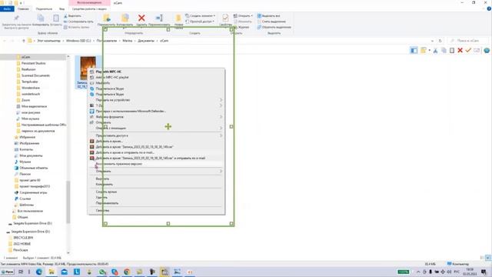Open the Open dropdown in ribbon

(243, 15)
